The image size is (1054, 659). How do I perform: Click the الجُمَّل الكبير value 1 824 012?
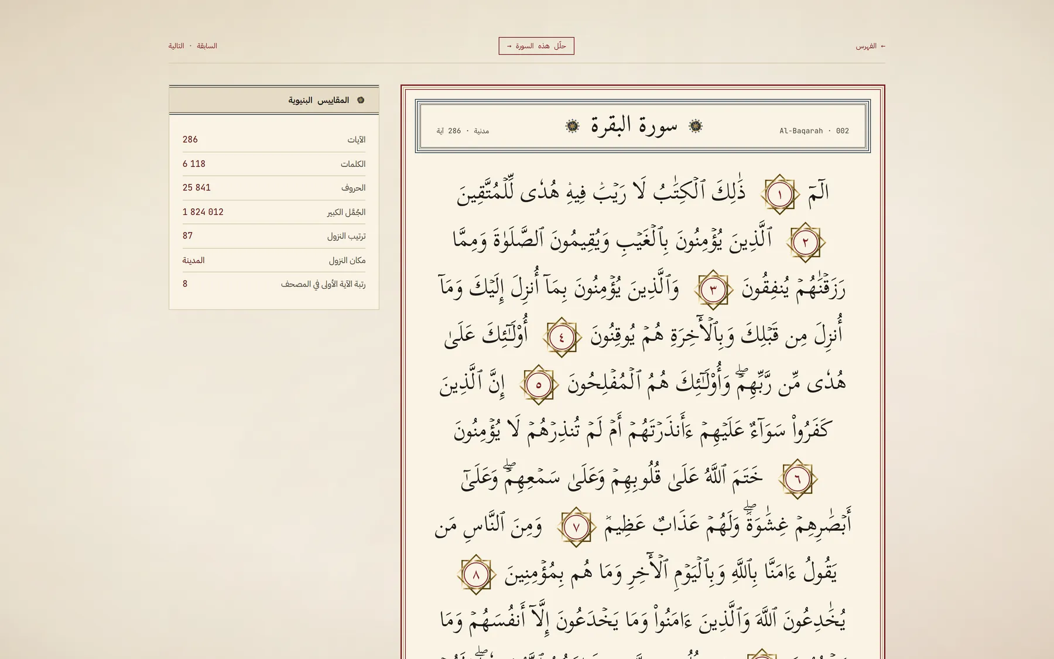[203, 212]
